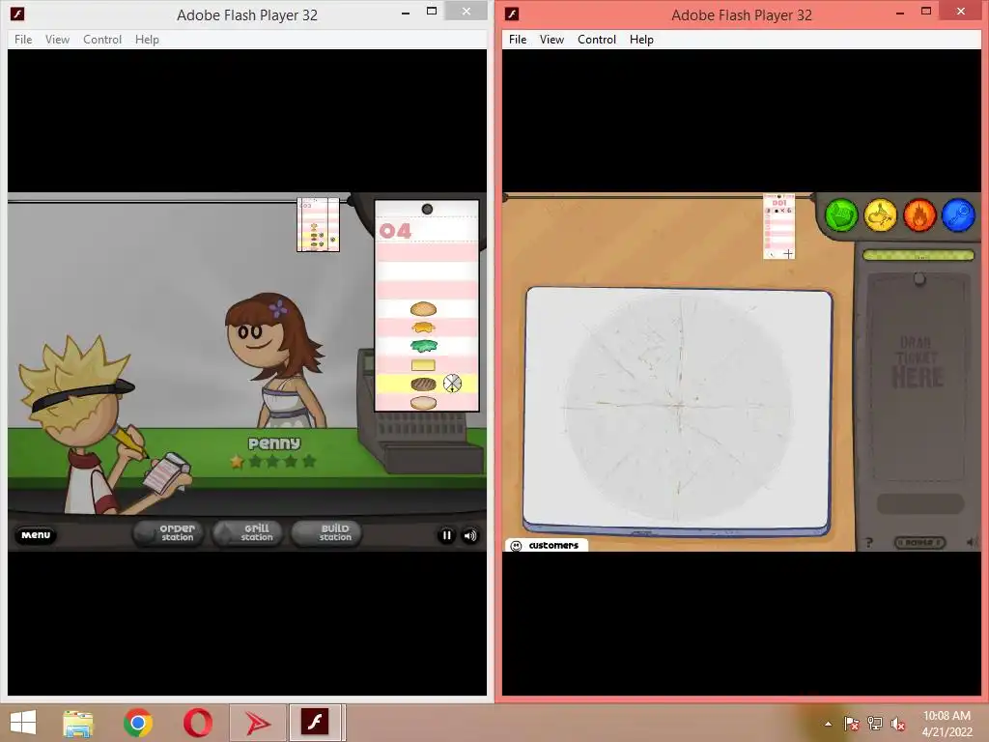Click the pizza on the cutting board

tap(679, 407)
